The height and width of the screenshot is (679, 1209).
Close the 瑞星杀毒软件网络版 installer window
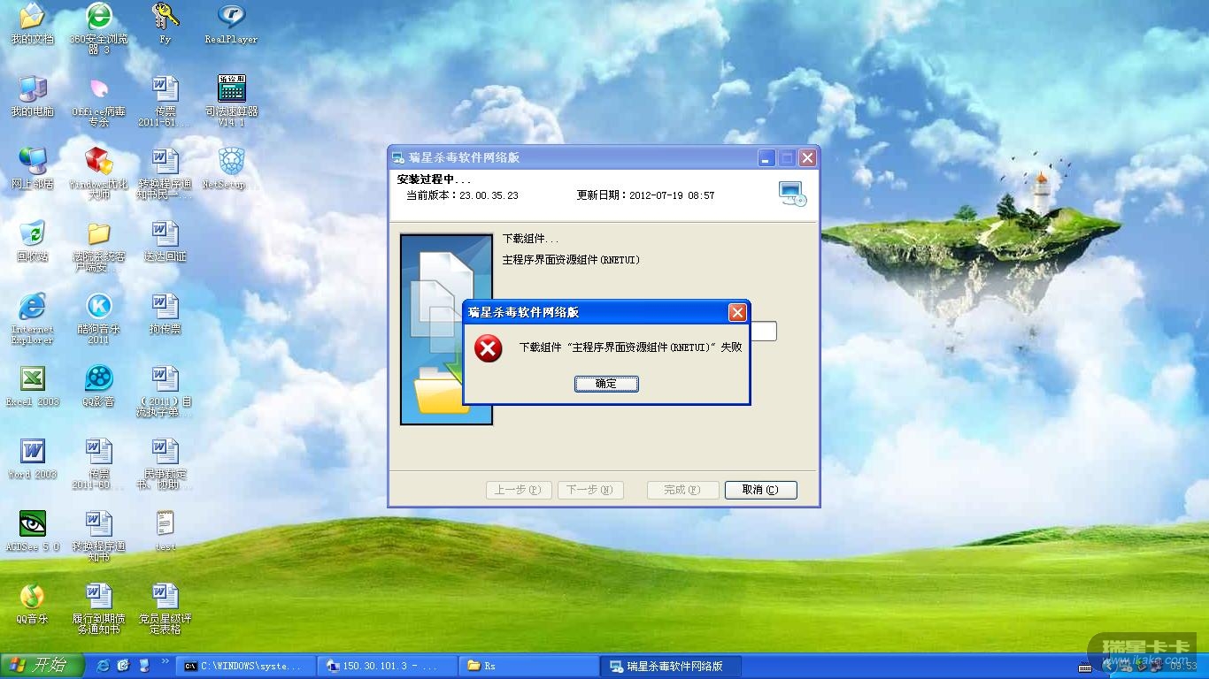coord(807,157)
